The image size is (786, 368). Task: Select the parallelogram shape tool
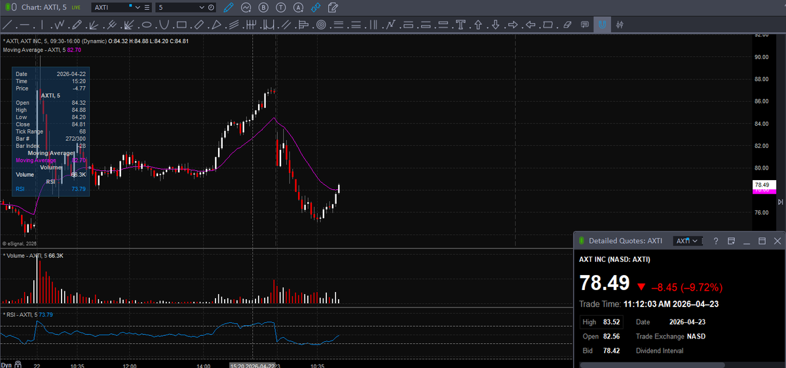click(548, 25)
